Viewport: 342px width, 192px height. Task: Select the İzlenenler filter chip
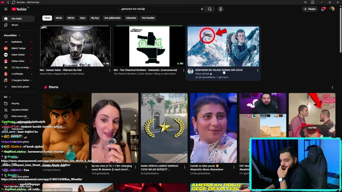[x=131, y=18]
